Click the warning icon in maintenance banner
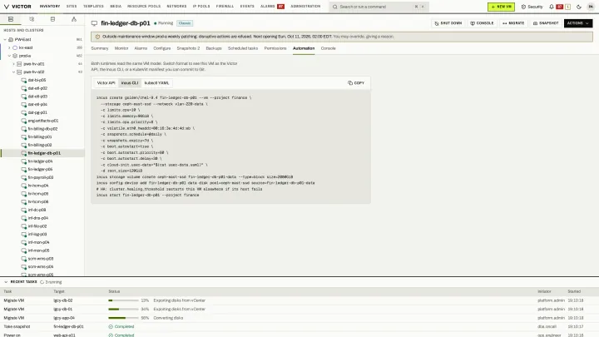 click(x=97, y=37)
